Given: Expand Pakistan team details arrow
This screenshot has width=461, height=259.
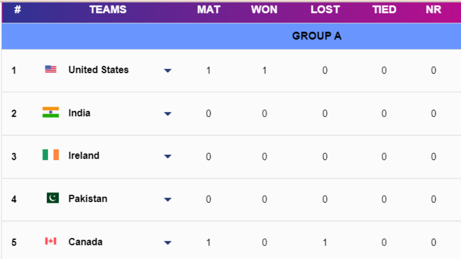Looking at the screenshot, I should 167,200.
